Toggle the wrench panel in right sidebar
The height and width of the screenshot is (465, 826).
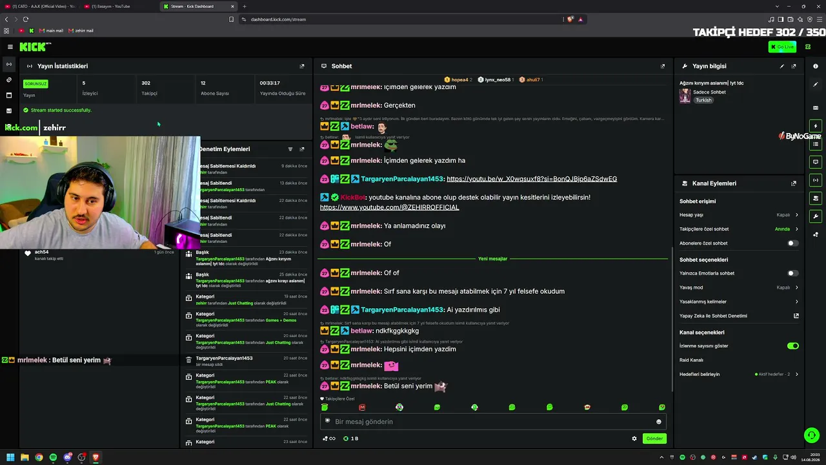816,216
